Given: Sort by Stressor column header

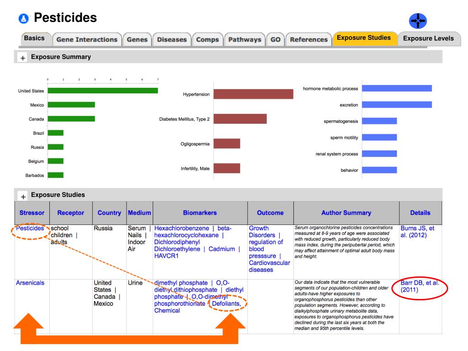Looking at the screenshot, I should 32,213.
